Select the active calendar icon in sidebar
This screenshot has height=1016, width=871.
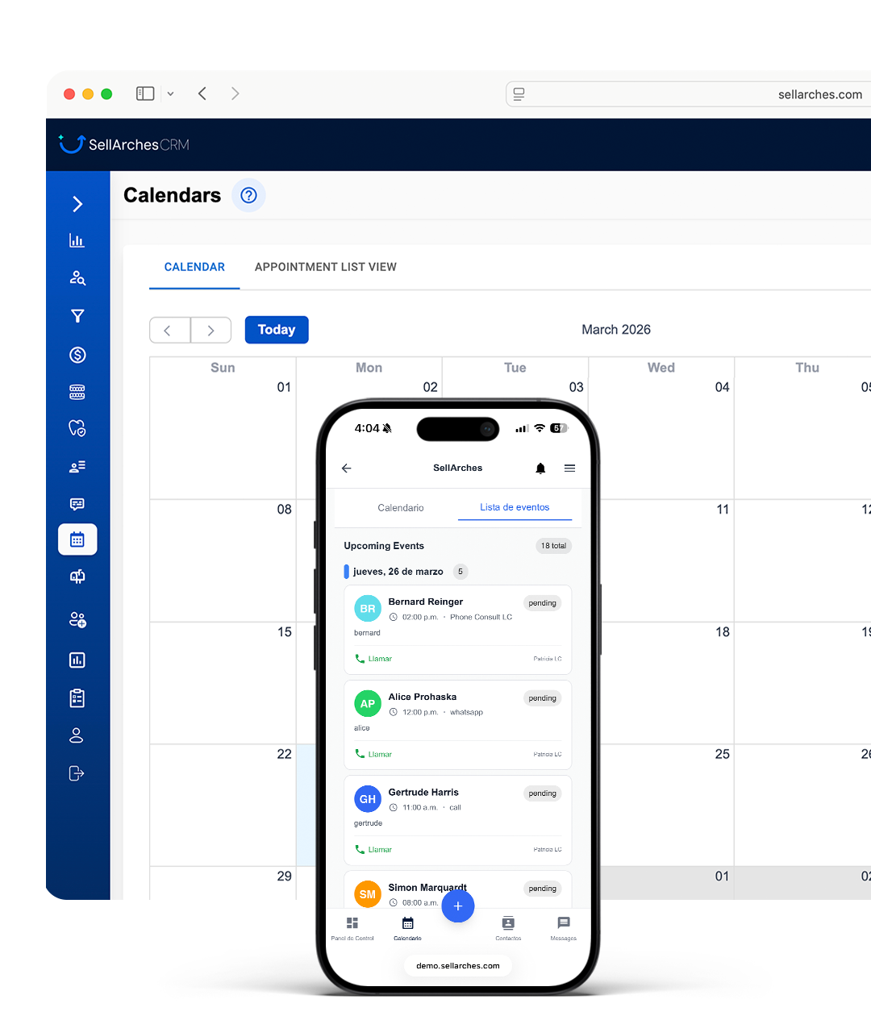pyautogui.click(x=77, y=539)
